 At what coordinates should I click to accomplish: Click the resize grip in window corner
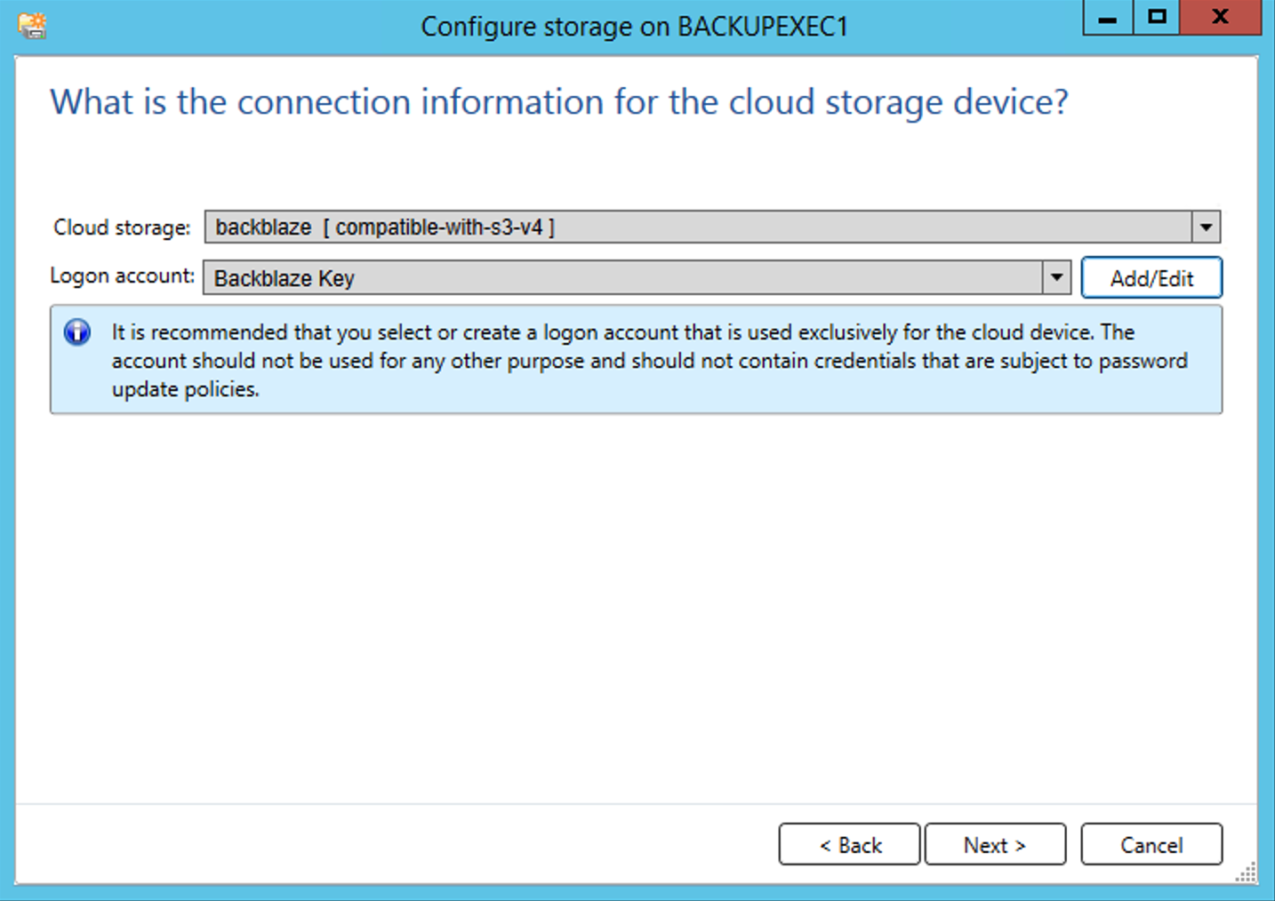click(x=1247, y=873)
